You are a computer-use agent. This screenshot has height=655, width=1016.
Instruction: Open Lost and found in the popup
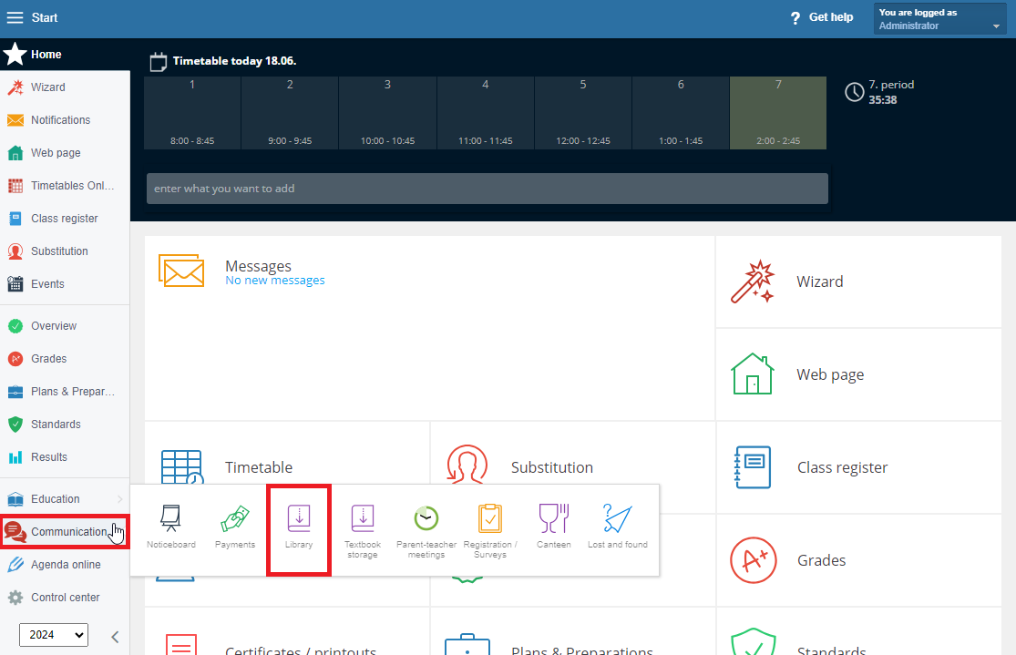pyautogui.click(x=618, y=527)
